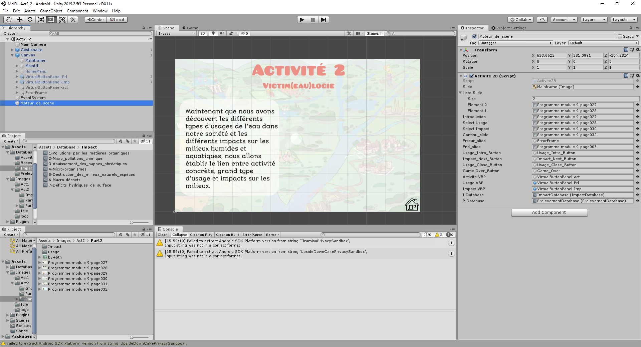Open the Editor dropdown in Console
Viewport: 641px width, 347px height.
[x=272, y=235]
